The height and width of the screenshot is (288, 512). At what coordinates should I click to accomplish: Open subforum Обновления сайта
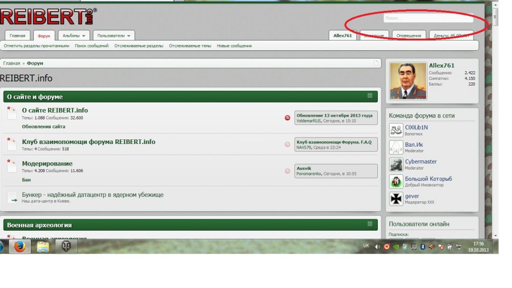44,127
